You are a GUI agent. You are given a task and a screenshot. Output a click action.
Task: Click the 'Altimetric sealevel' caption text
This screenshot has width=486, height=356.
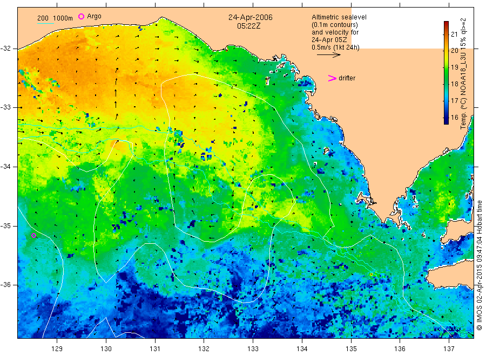point(339,17)
